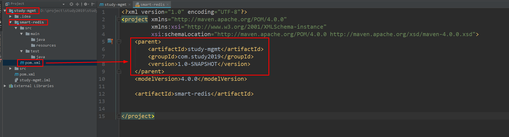
Task: Select the study-mgmt root project item
Action: coord(25,11)
